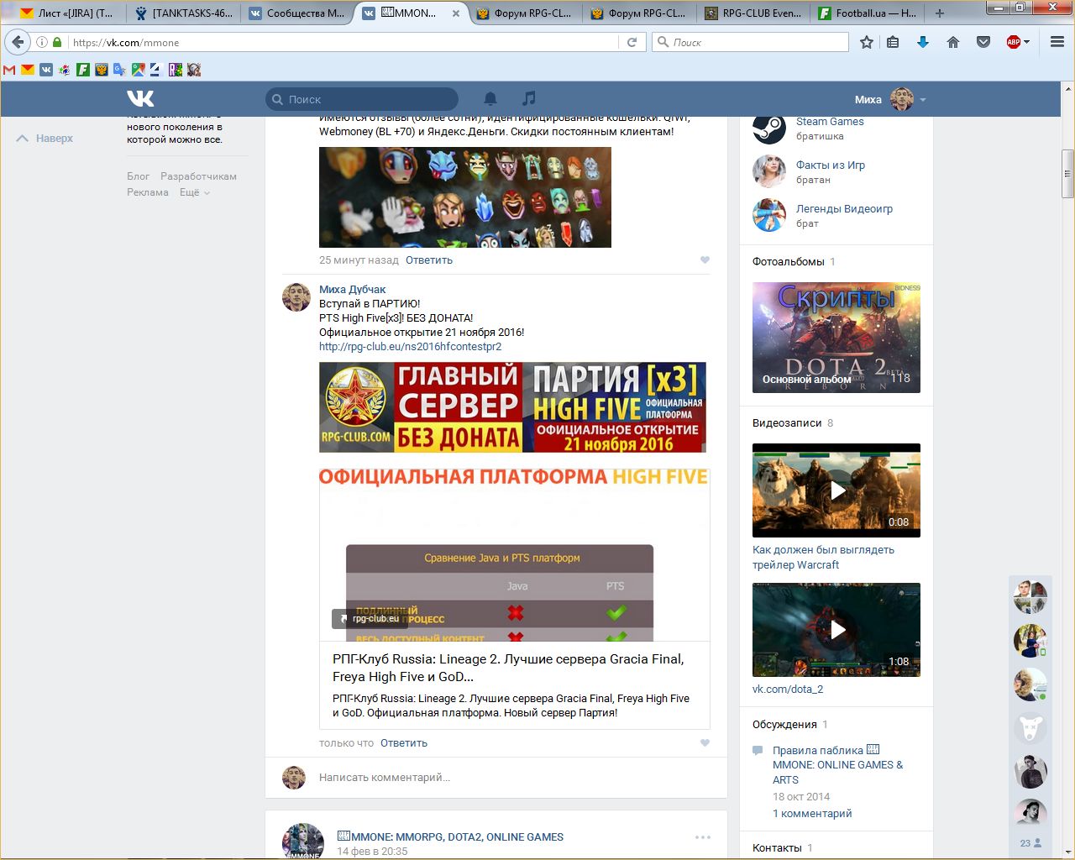
Task: Open 1 комментарий link
Action: pyautogui.click(x=812, y=813)
